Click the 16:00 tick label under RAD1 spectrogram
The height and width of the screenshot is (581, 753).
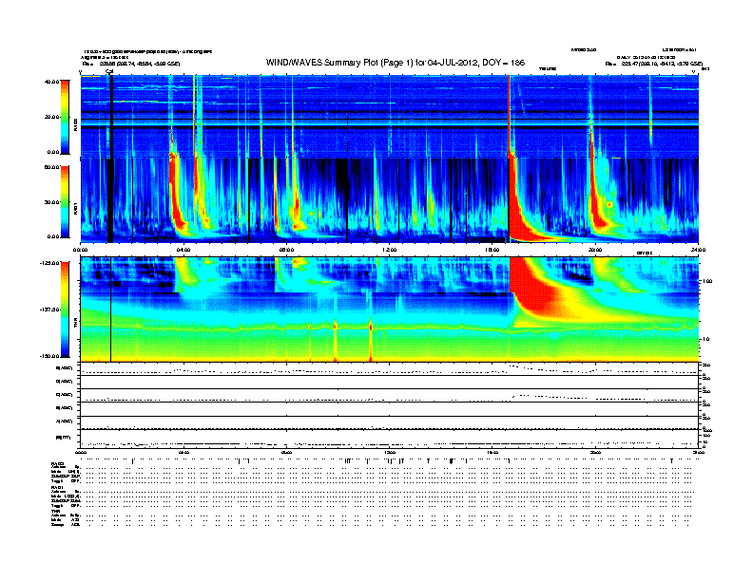[x=492, y=250]
